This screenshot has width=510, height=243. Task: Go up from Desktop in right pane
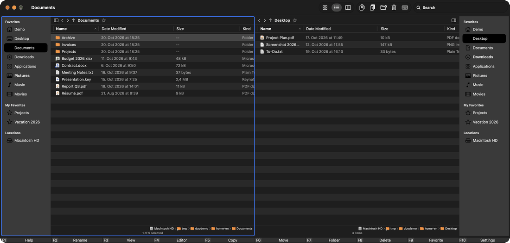(x=270, y=20)
